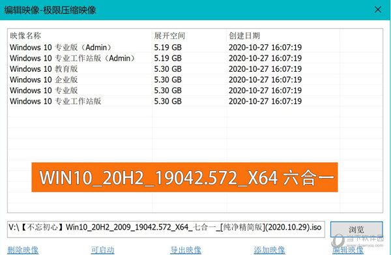Sort by 创建日期 column header
The image size is (391, 255).
pyautogui.click(x=244, y=36)
